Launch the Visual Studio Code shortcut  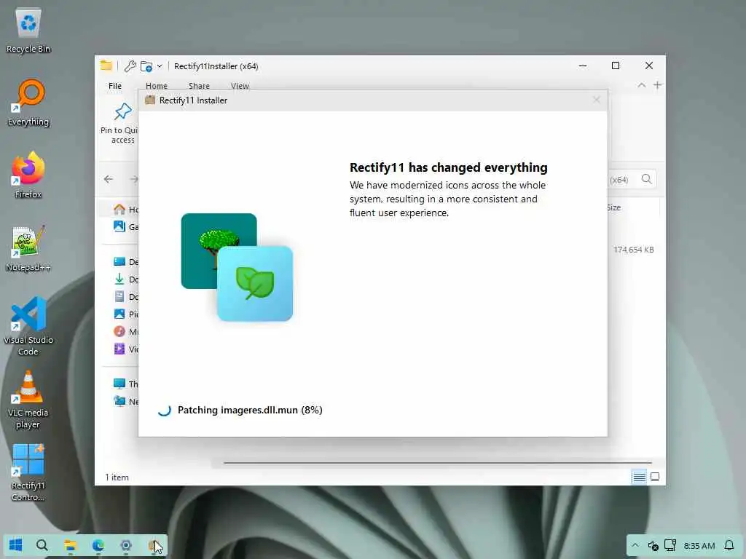pyautogui.click(x=28, y=327)
